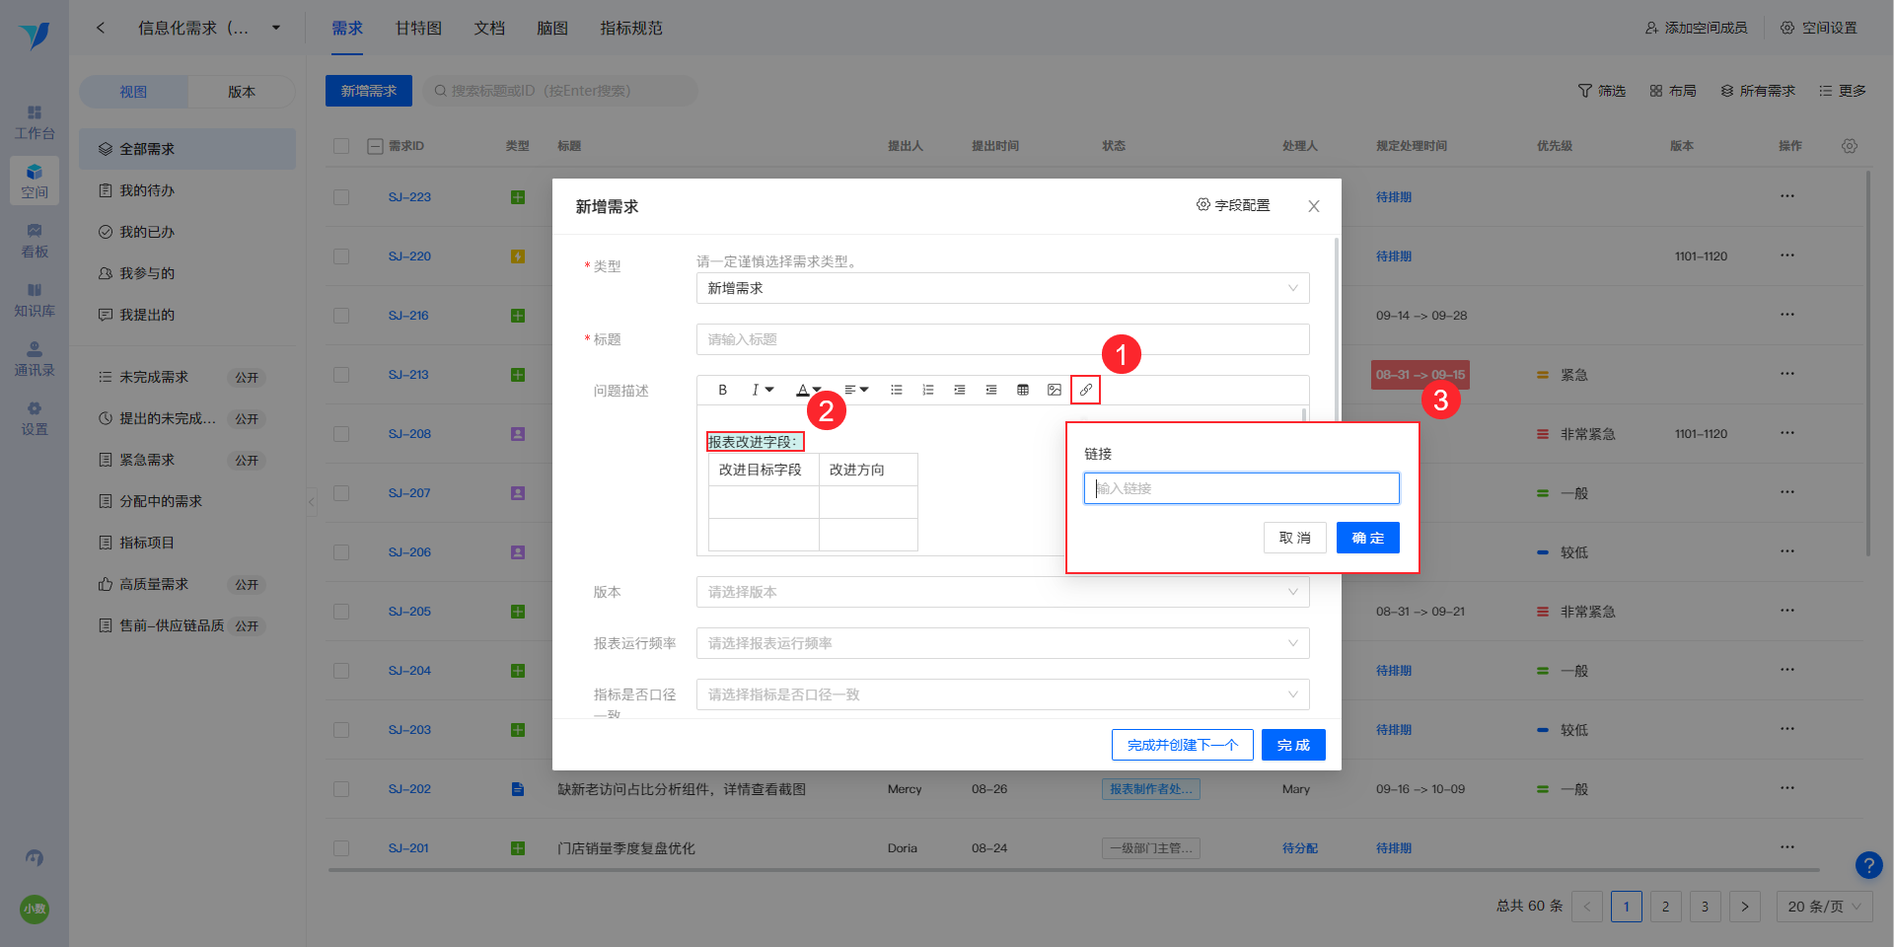The height and width of the screenshot is (947, 1894).
Task: Open the 报表运行频率 dropdown
Action: click(1002, 643)
